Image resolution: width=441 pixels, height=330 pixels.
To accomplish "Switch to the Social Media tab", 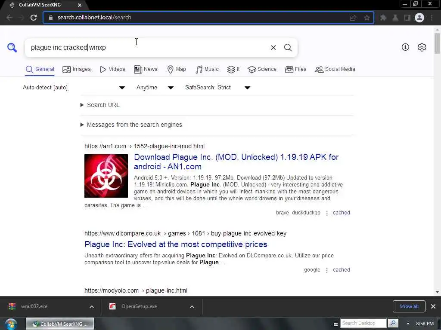I will [x=335, y=69].
